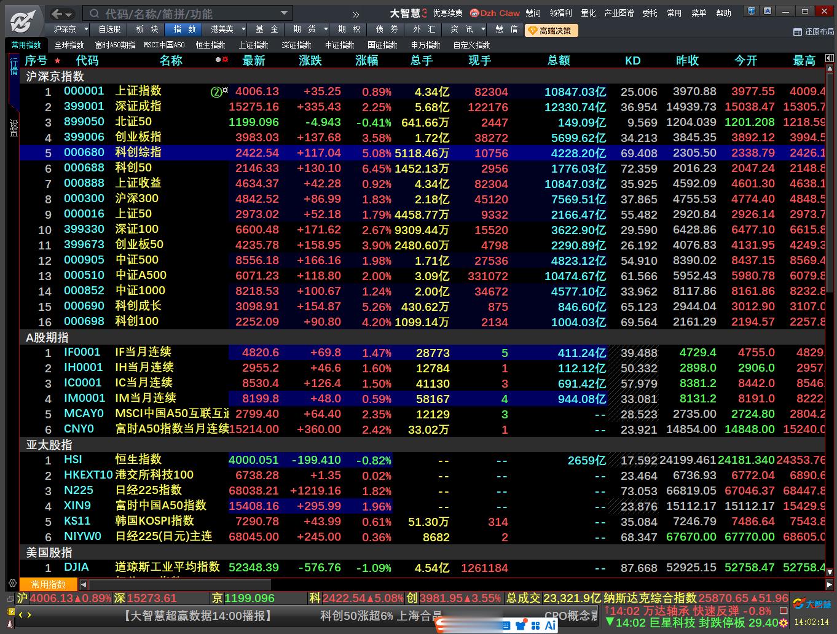Open the 领福利 menu
The height and width of the screenshot is (634, 837).
pos(560,13)
